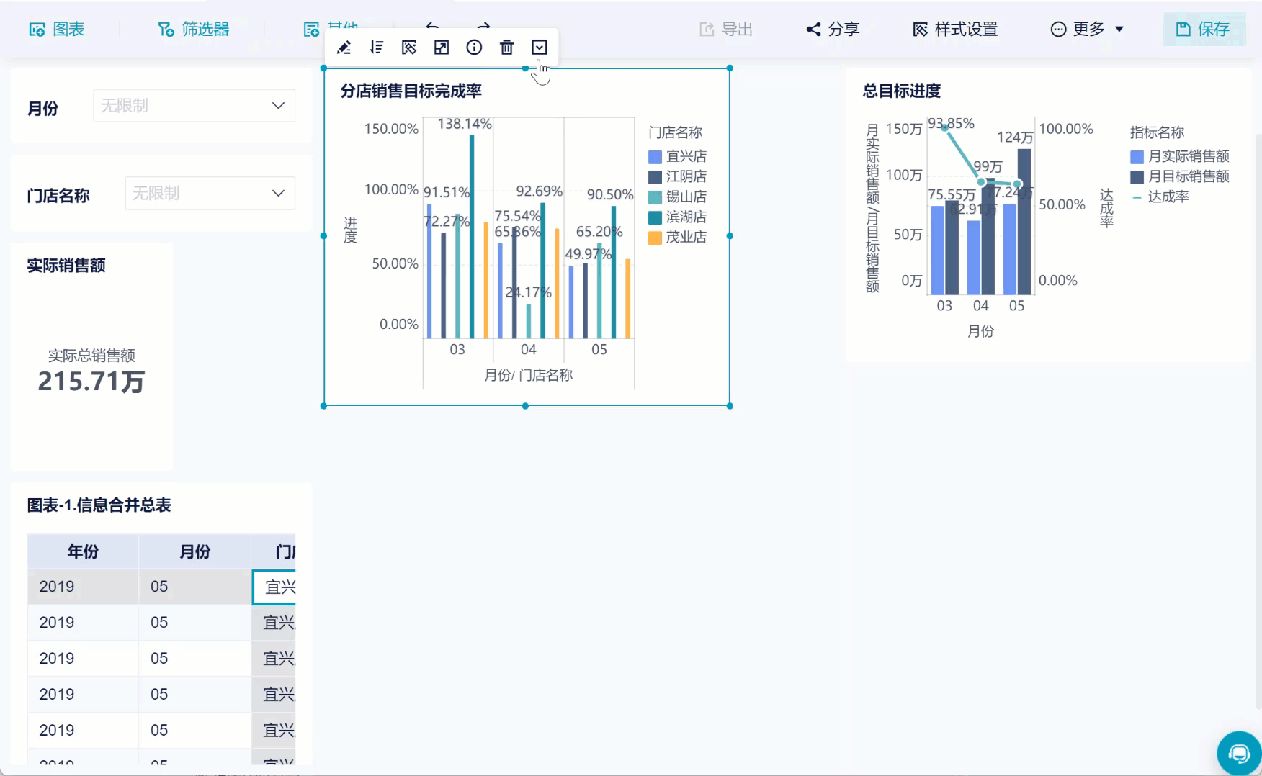Image resolution: width=1262 pixels, height=776 pixels.
Task: Click the 92.69% data label
Action: coord(539,191)
